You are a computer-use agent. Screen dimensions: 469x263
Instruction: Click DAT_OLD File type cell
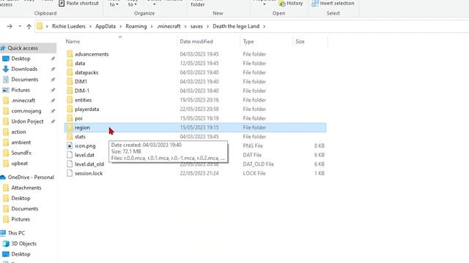(258, 164)
